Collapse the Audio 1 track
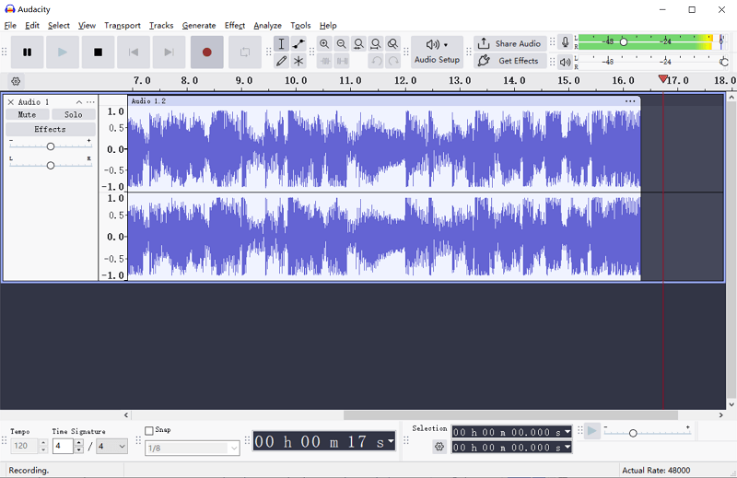The image size is (737, 478). pyautogui.click(x=79, y=102)
